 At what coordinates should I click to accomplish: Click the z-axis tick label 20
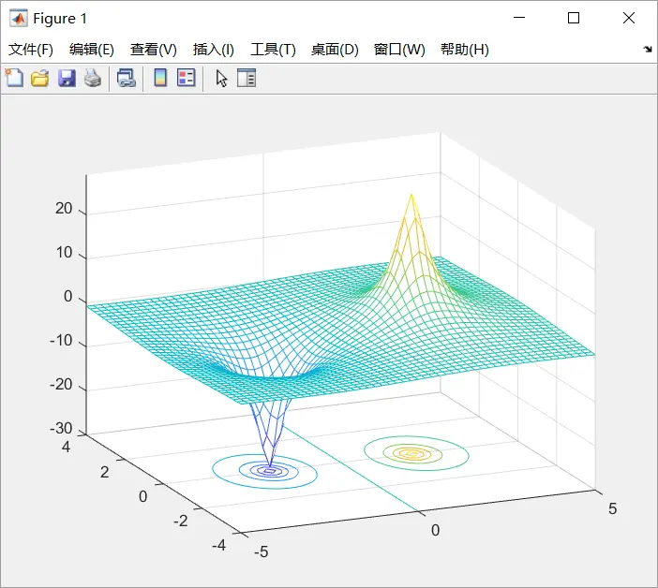(64, 208)
